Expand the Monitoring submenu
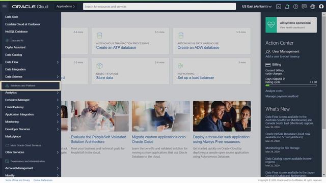This screenshot has width=326, height=183. 58,122
